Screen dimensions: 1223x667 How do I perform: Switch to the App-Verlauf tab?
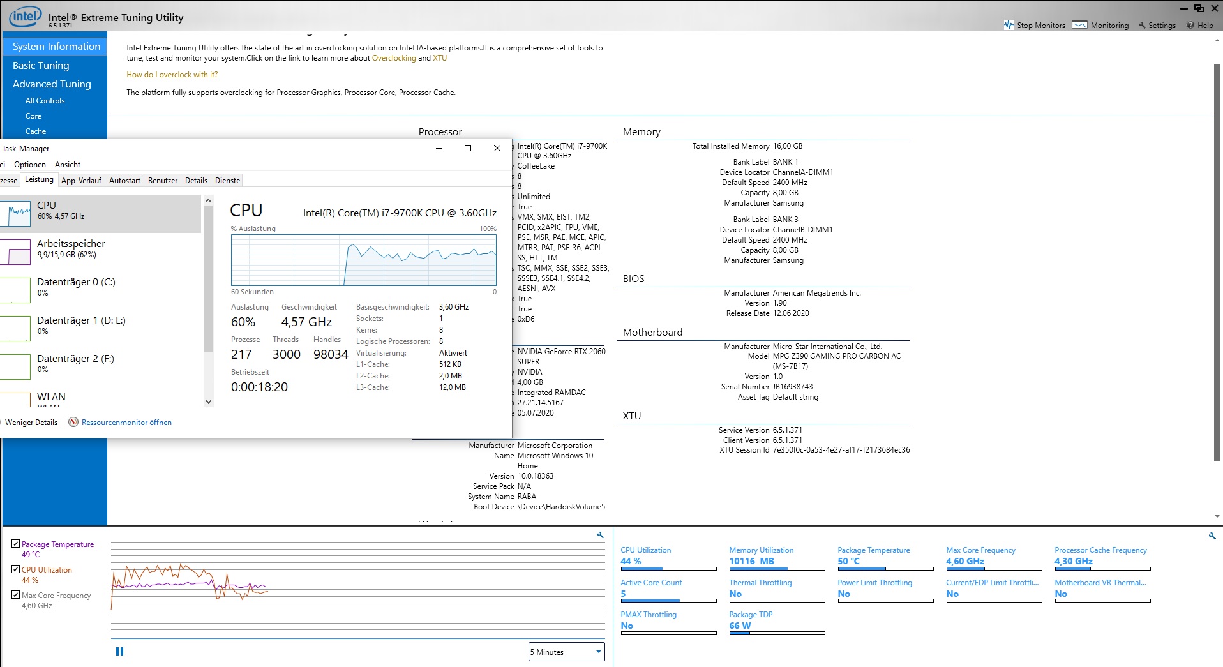tap(81, 181)
